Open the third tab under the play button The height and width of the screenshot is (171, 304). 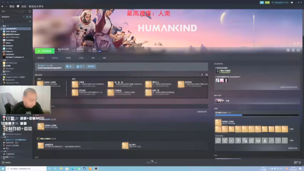[x=68, y=58]
